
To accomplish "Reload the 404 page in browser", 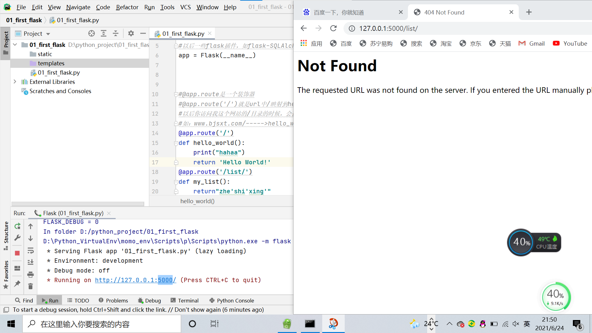I will coord(333,28).
